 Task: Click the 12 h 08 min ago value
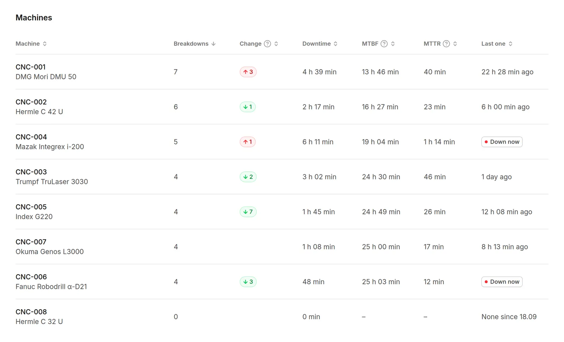point(507,212)
